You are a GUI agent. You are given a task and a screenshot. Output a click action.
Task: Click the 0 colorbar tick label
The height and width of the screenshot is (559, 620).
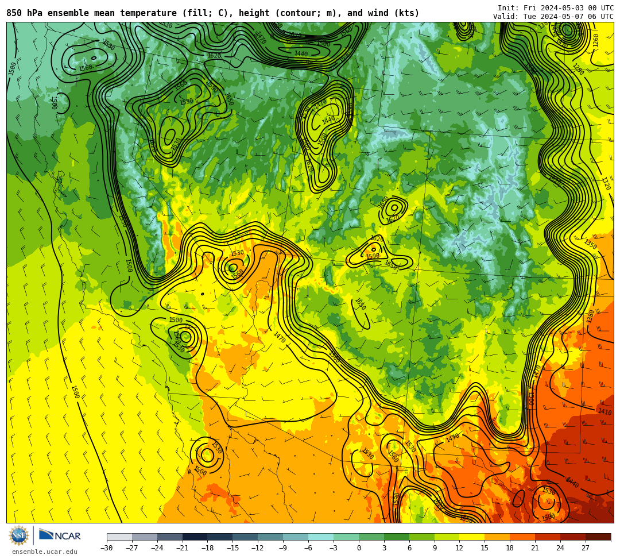(359, 548)
